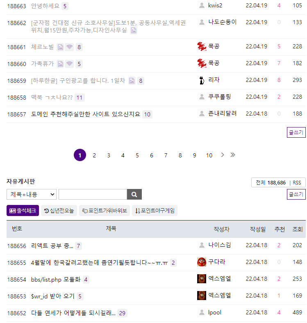307x323 pixels.
Task: Click image icon on 가족휴가 post
Action: click(x=60, y=64)
